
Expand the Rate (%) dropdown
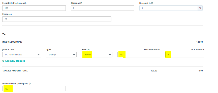(x=97, y=55)
